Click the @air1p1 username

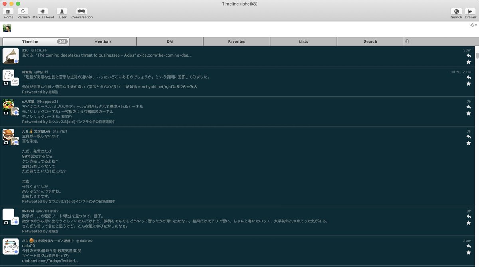pyautogui.click(x=60, y=132)
